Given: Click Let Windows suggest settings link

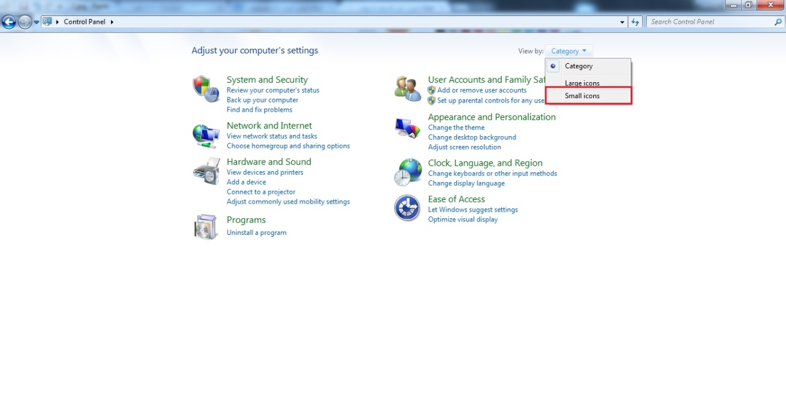Looking at the screenshot, I should [473, 210].
